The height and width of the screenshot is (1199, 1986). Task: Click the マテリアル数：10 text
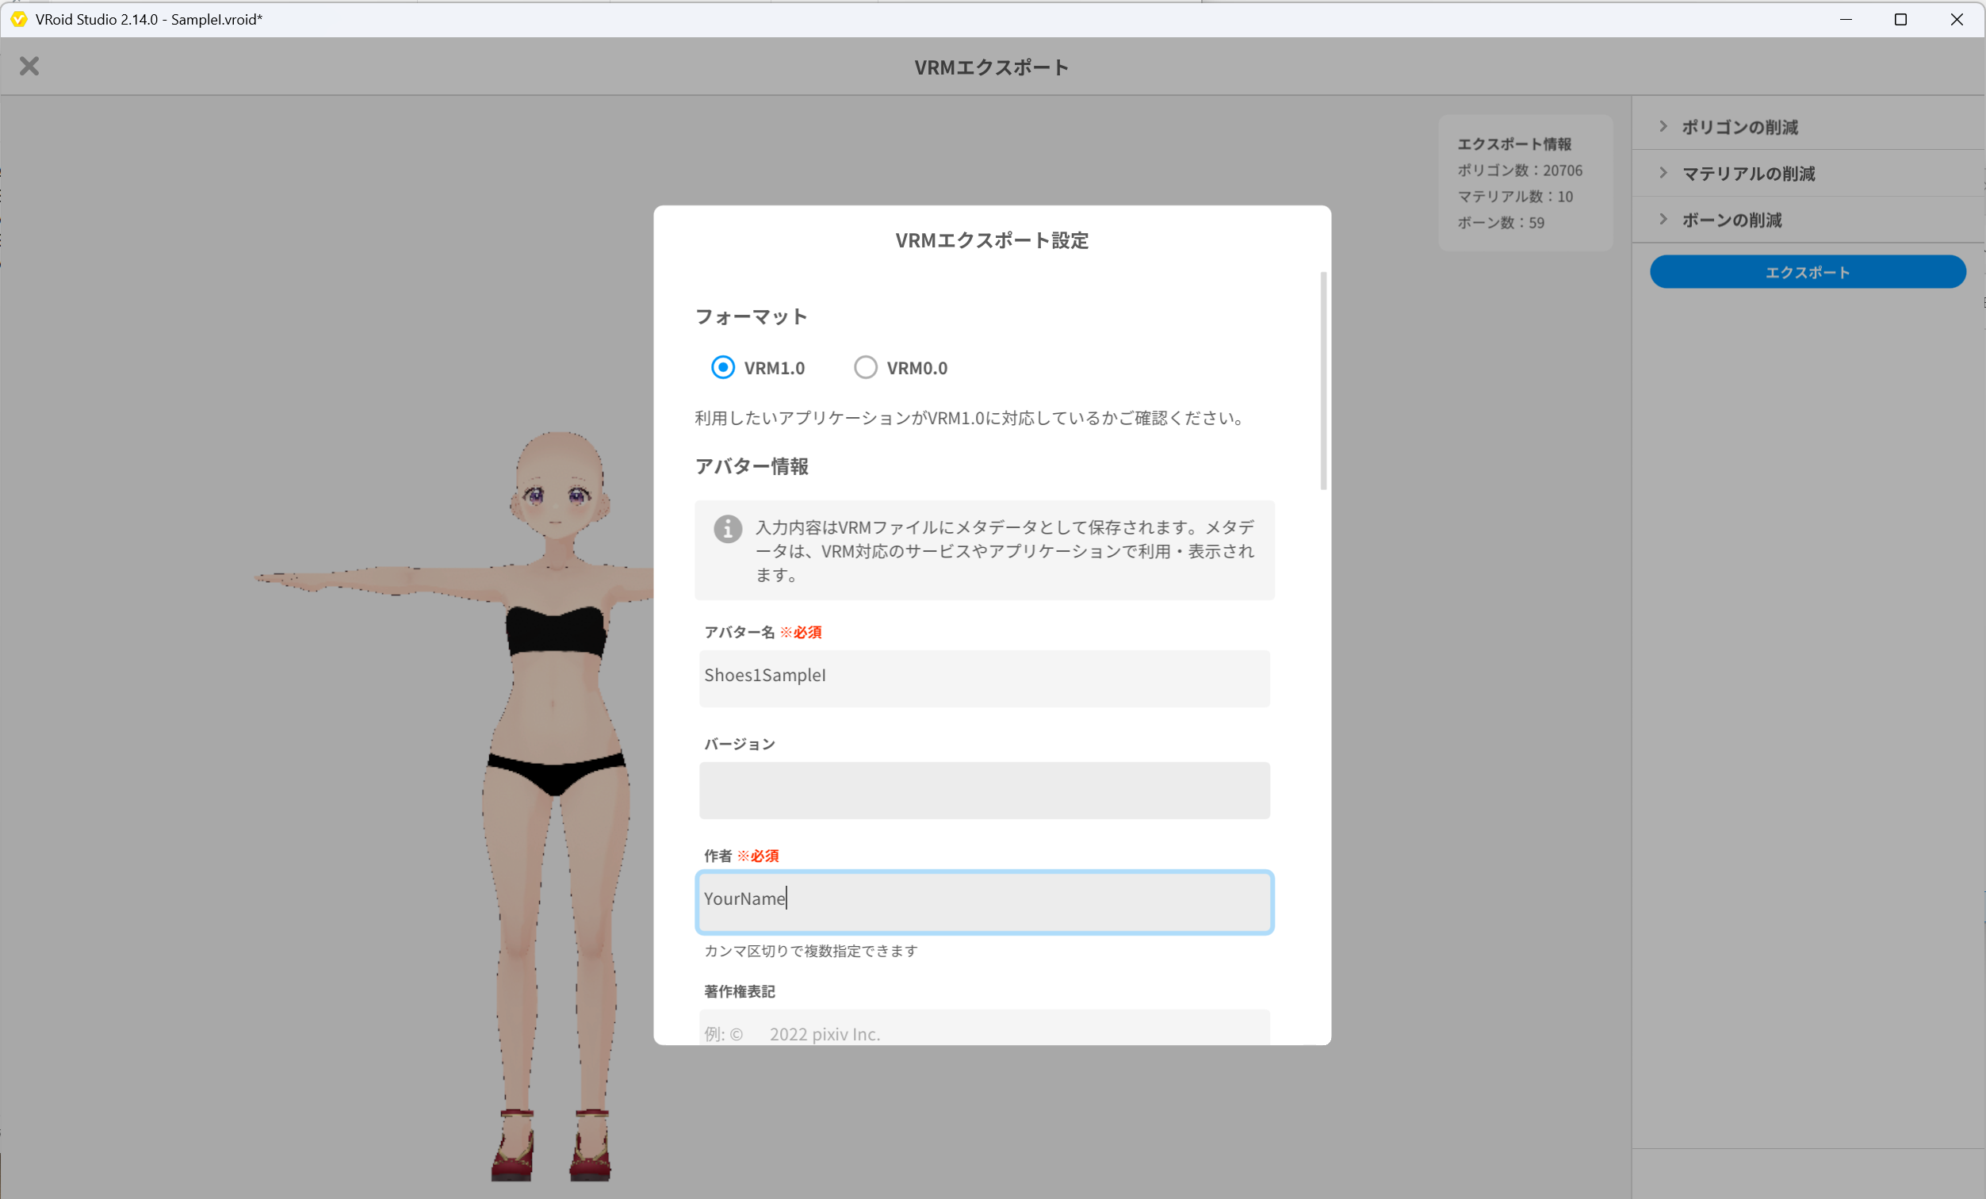pos(1514,197)
